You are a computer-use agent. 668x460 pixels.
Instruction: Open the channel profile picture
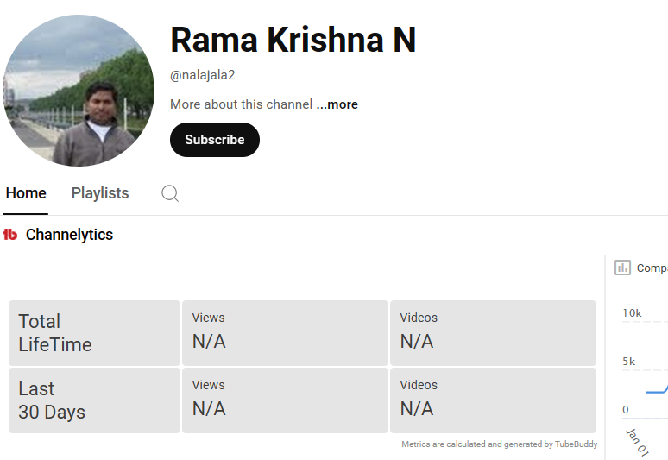pos(79,91)
